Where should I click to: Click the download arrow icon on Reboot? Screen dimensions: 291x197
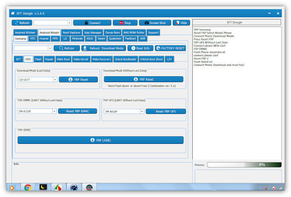click(x=85, y=48)
